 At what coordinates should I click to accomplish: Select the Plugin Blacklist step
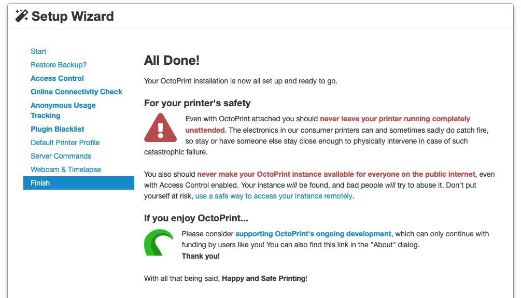57,129
